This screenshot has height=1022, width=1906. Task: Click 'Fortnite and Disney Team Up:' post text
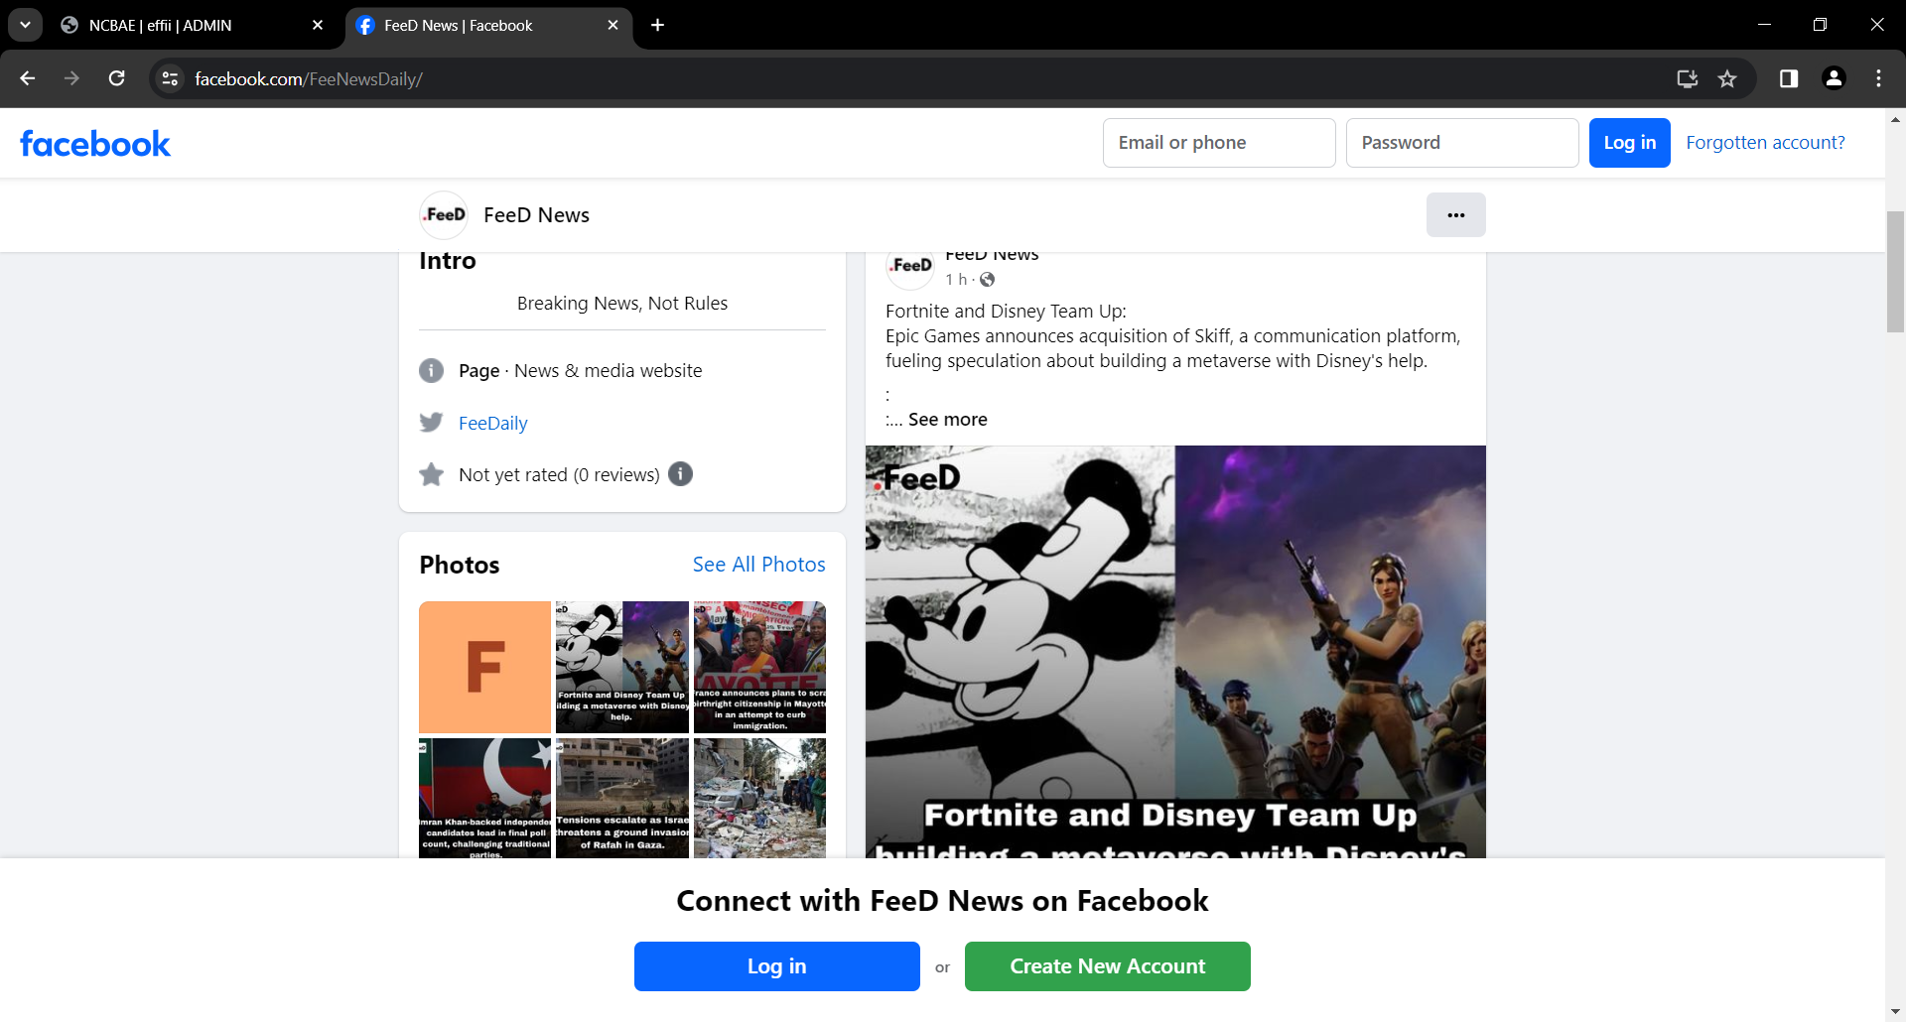1006,312
